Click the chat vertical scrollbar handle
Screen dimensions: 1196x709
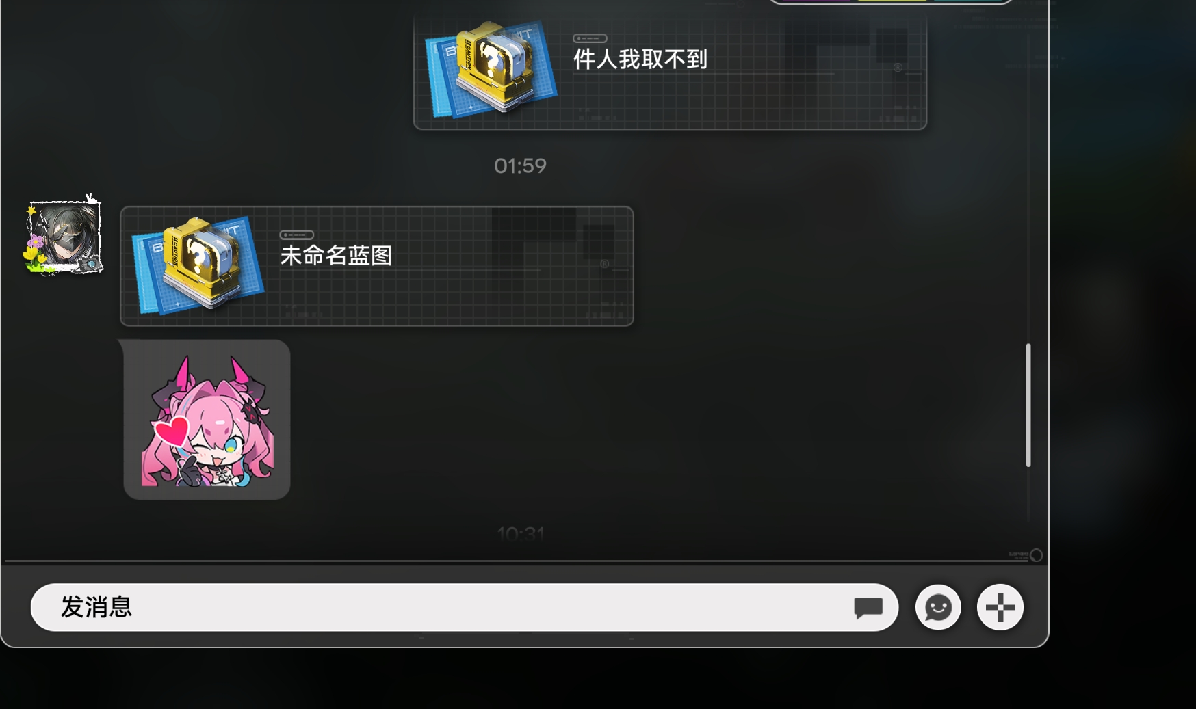(x=1028, y=405)
